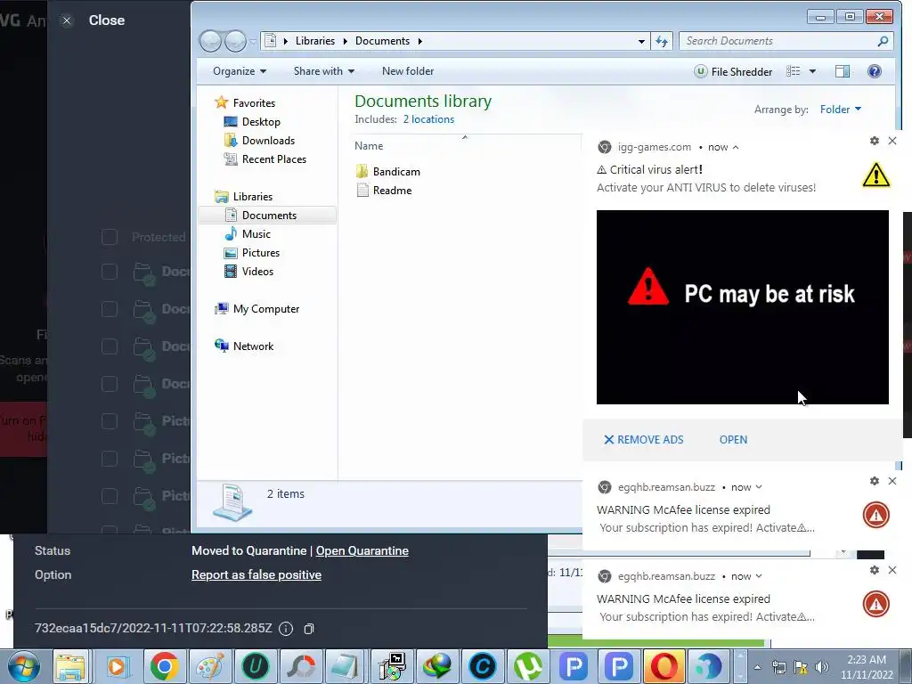
Task: Show the preview pane
Action: click(x=843, y=71)
